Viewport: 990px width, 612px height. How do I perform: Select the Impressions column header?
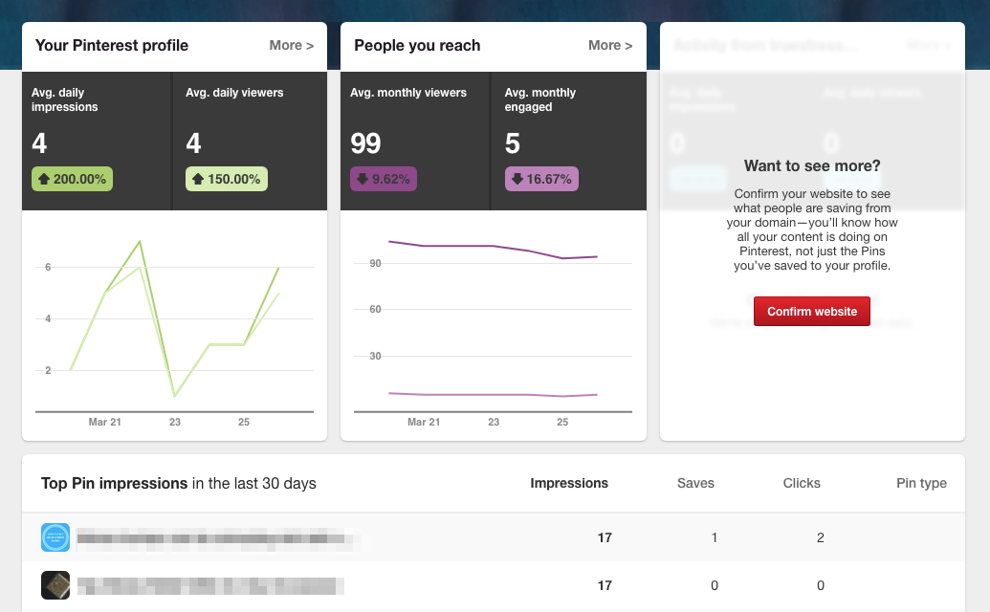click(569, 483)
